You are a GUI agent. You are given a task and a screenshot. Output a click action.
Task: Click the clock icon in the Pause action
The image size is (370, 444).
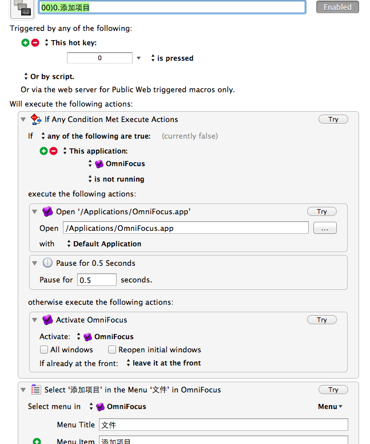pos(47,263)
